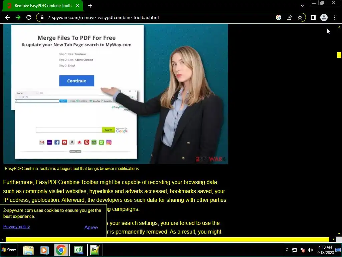Image resolution: width=342 pixels, height=257 pixels.
Task: Click the horizontal yellow scrollbar
Action: pos(167,240)
